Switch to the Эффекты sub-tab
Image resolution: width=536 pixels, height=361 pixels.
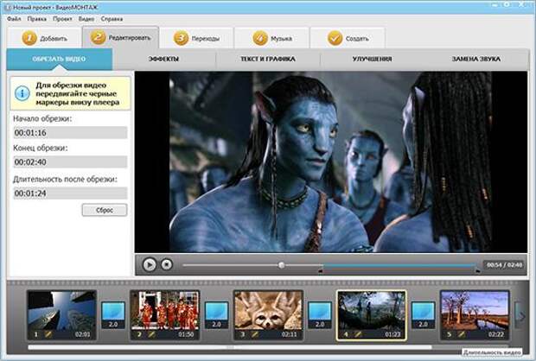coord(163,59)
